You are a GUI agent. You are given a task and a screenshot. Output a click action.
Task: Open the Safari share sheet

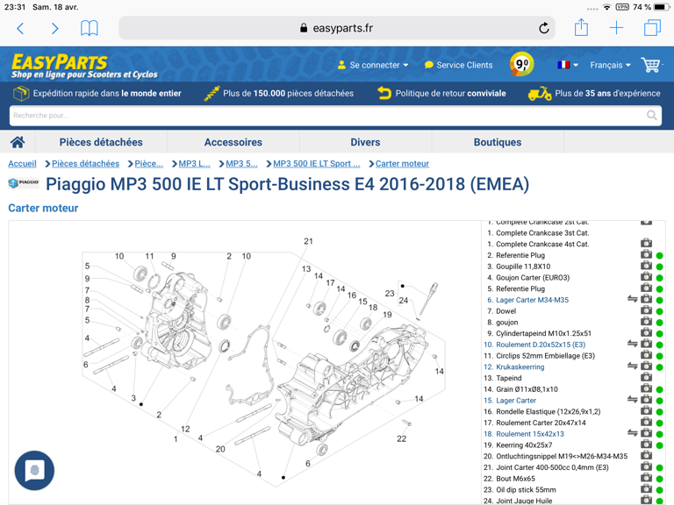click(581, 27)
